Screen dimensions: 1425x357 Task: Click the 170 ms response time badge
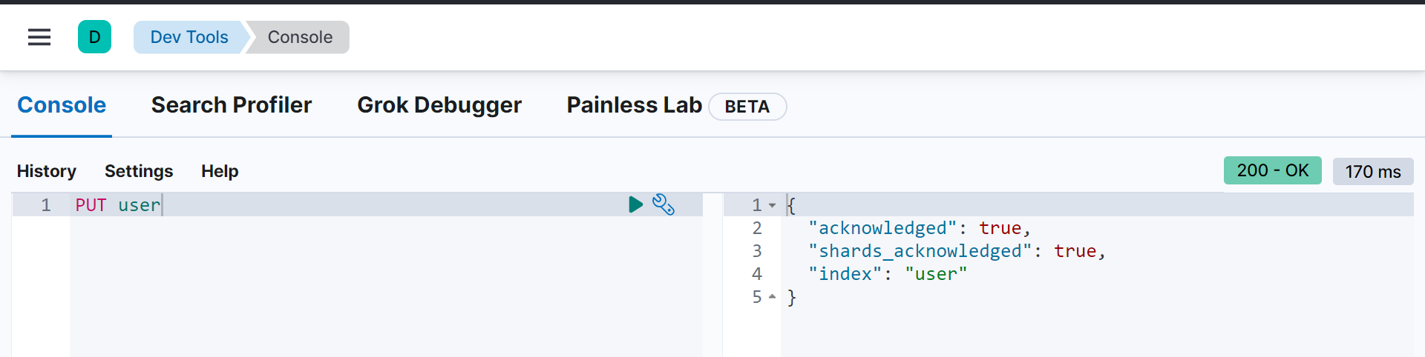click(1372, 172)
